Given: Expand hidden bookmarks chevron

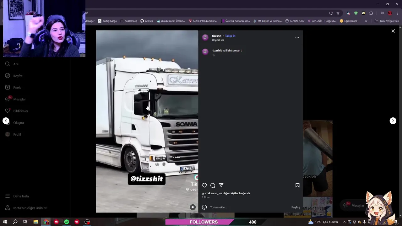Looking at the screenshot, I should [366, 21].
